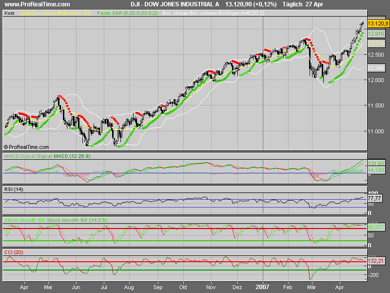
Task: Click the 131,93 MACD value tag
Action: coord(376,164)
